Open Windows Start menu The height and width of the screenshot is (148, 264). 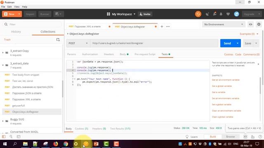coord(5,144)
